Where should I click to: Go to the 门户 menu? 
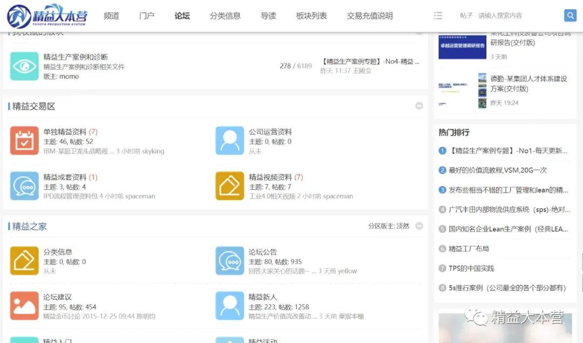click(x=146, y=16)
